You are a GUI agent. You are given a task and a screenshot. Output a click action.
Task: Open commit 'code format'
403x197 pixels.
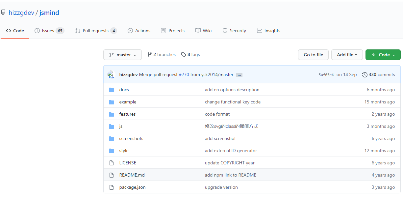coord(217,114)
